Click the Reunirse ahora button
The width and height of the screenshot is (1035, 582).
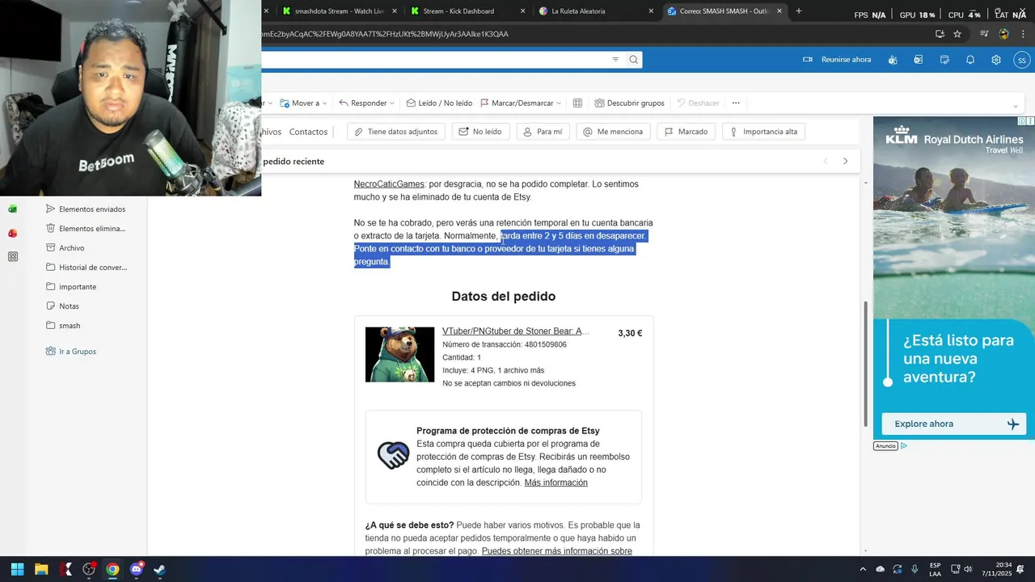(x=837, y=60)
